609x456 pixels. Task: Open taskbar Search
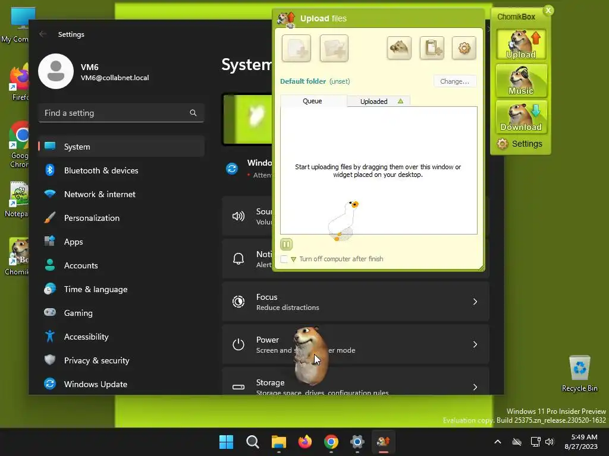tap(252, 442)
